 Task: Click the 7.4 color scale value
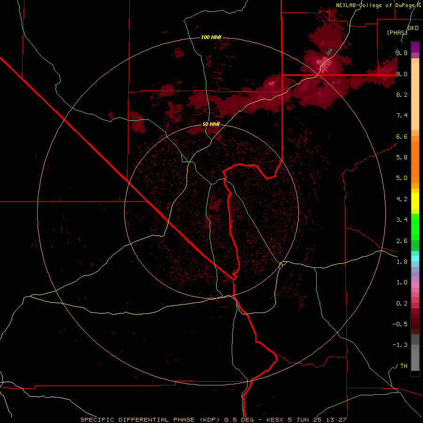point(402,116)
